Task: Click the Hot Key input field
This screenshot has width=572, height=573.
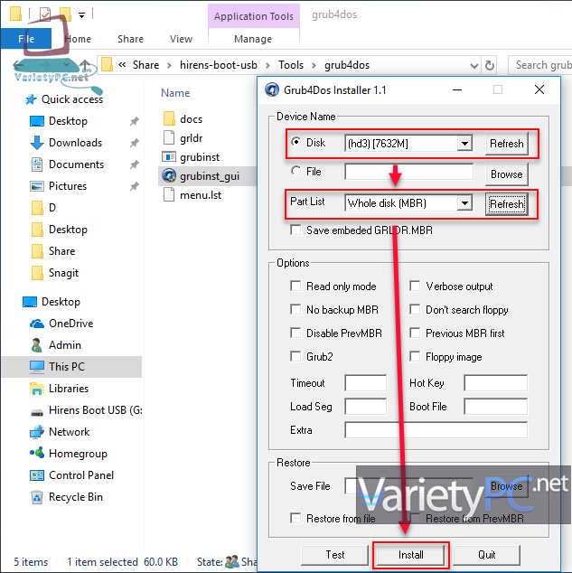Action: pos(496,383)
